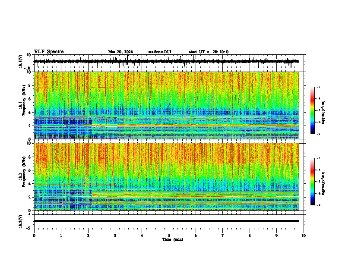Click the "4" kHz tick of ch.2 spectrogram
The image size is (342, 264).
coord(31,184)
